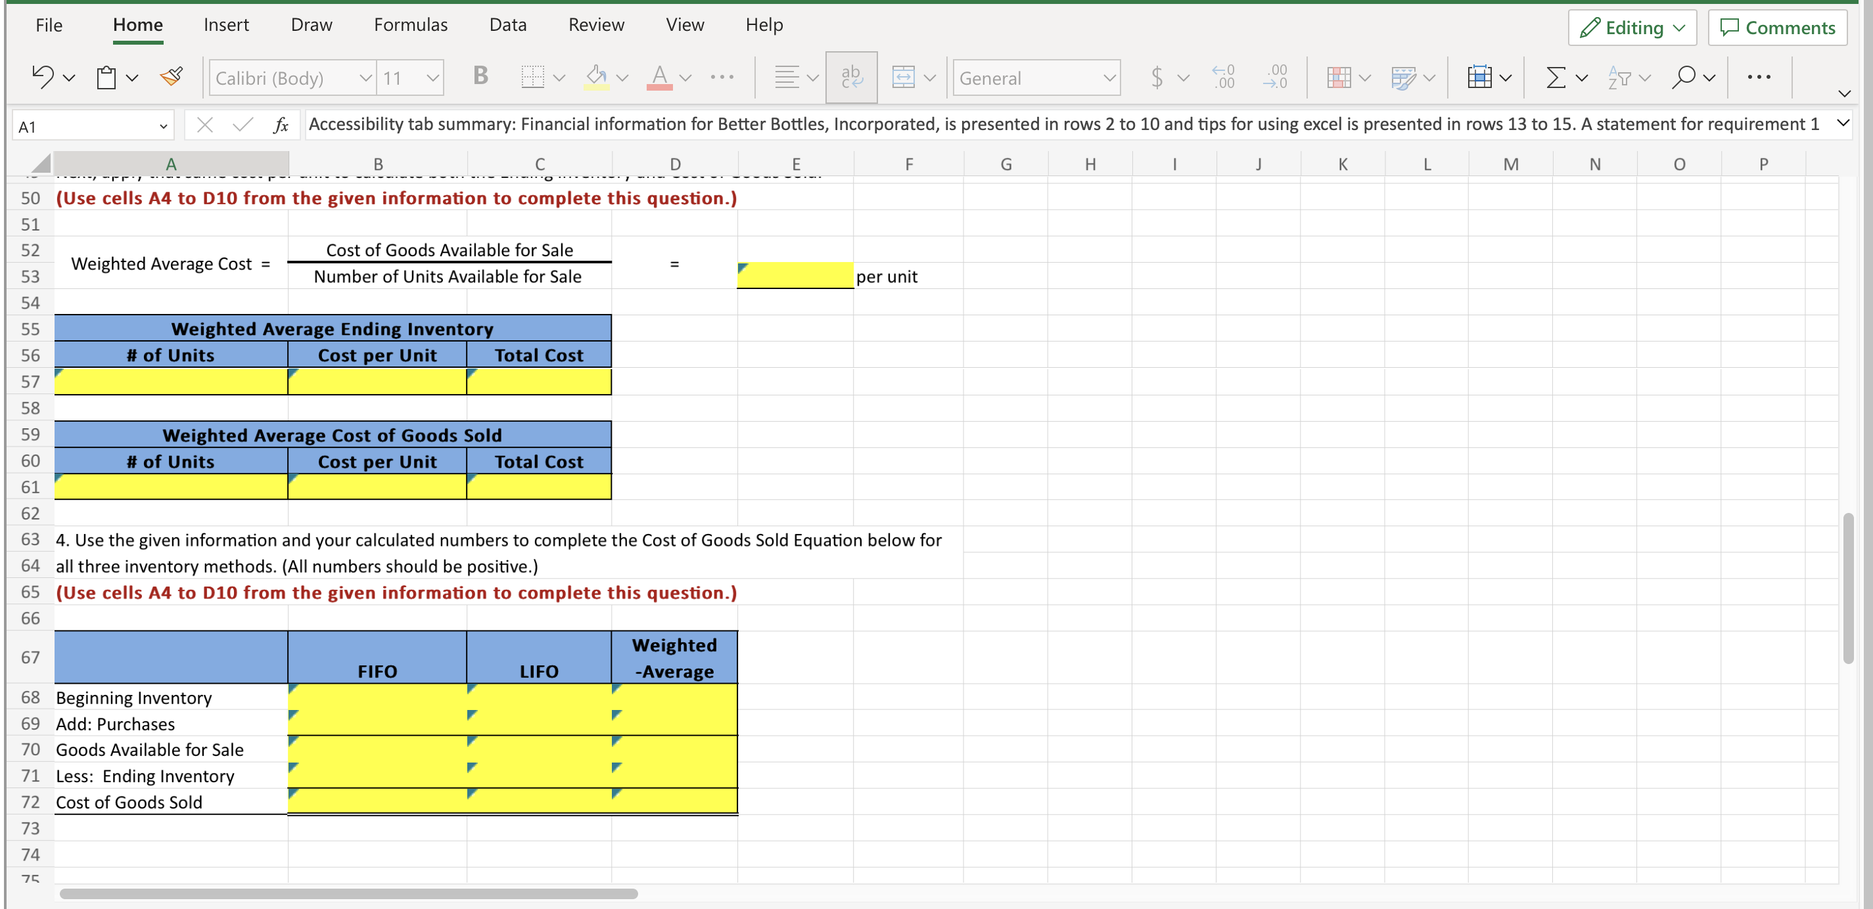Cancel the formula bar entry
The width and height of the screenshot is (1873, 909).
coord(205,124)
